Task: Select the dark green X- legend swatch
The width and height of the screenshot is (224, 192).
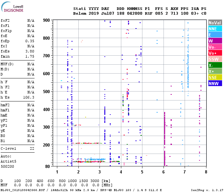Action: 215,65
